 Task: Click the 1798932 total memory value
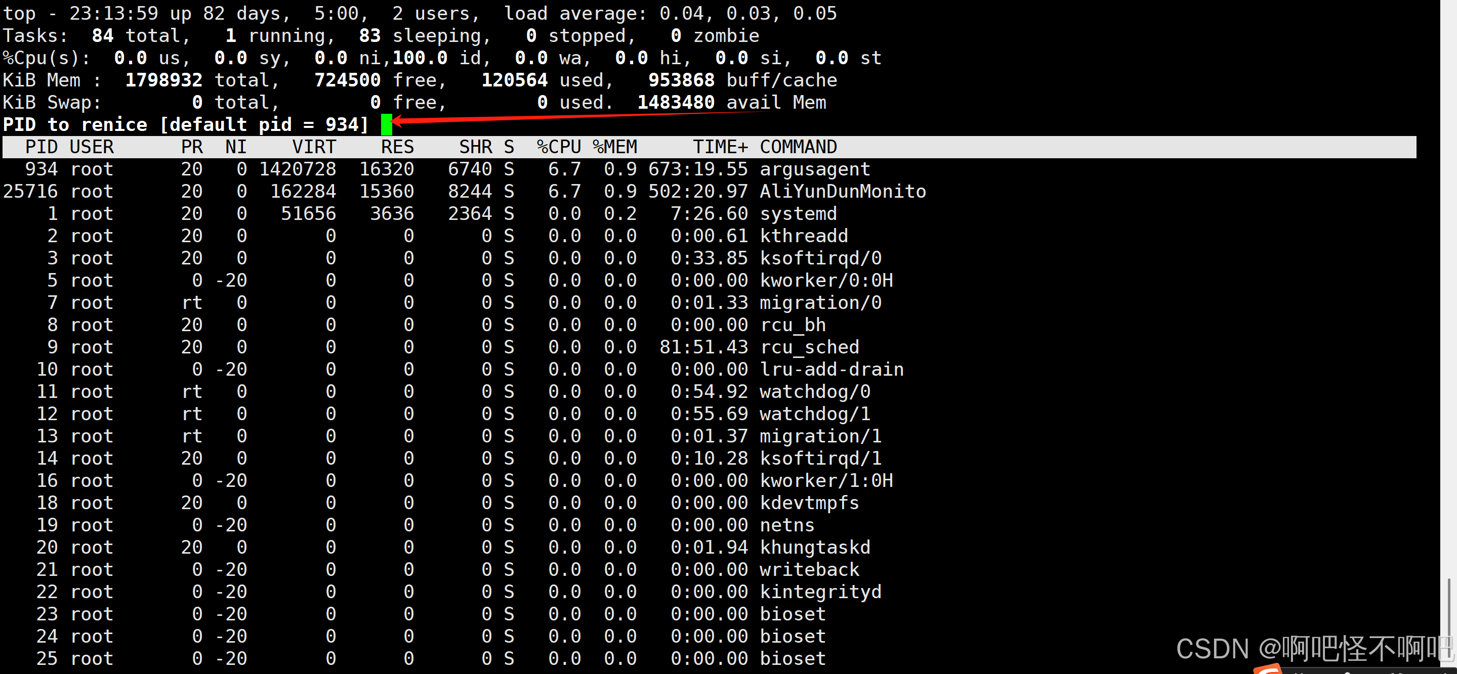click(x=163, y=80)
